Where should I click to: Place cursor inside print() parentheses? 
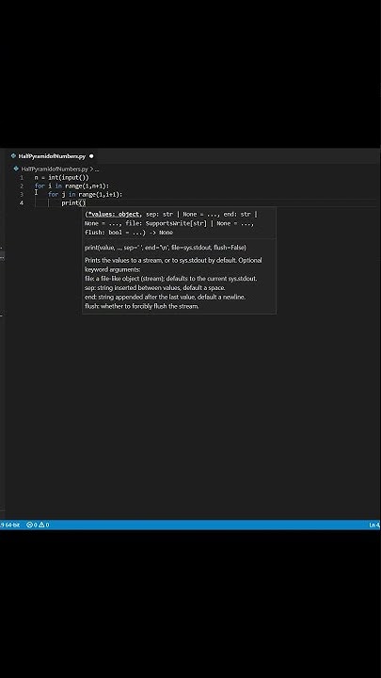coord(83,203)
